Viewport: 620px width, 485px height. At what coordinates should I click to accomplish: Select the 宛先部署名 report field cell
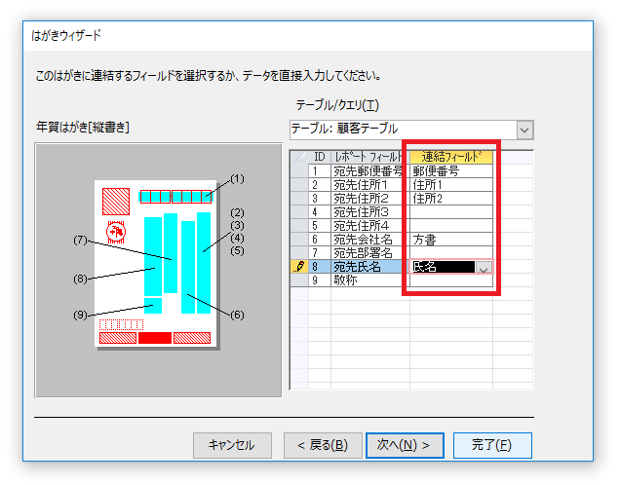tap(370, 253)
